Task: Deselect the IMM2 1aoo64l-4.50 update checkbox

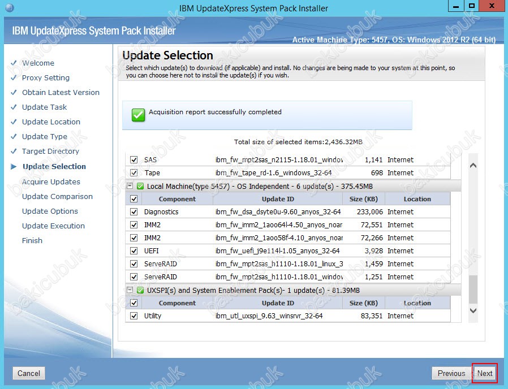Action: point(134,225)
